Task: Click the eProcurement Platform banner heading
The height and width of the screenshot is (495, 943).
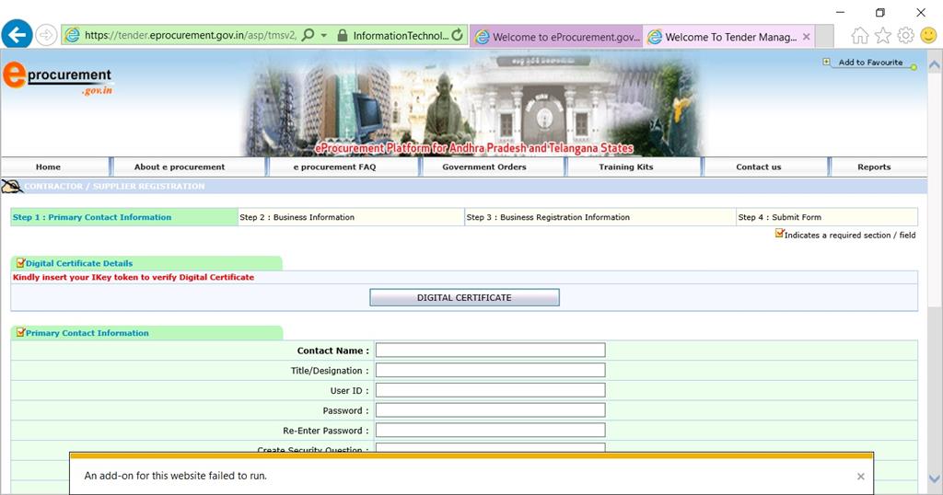Action: (474, 148)
